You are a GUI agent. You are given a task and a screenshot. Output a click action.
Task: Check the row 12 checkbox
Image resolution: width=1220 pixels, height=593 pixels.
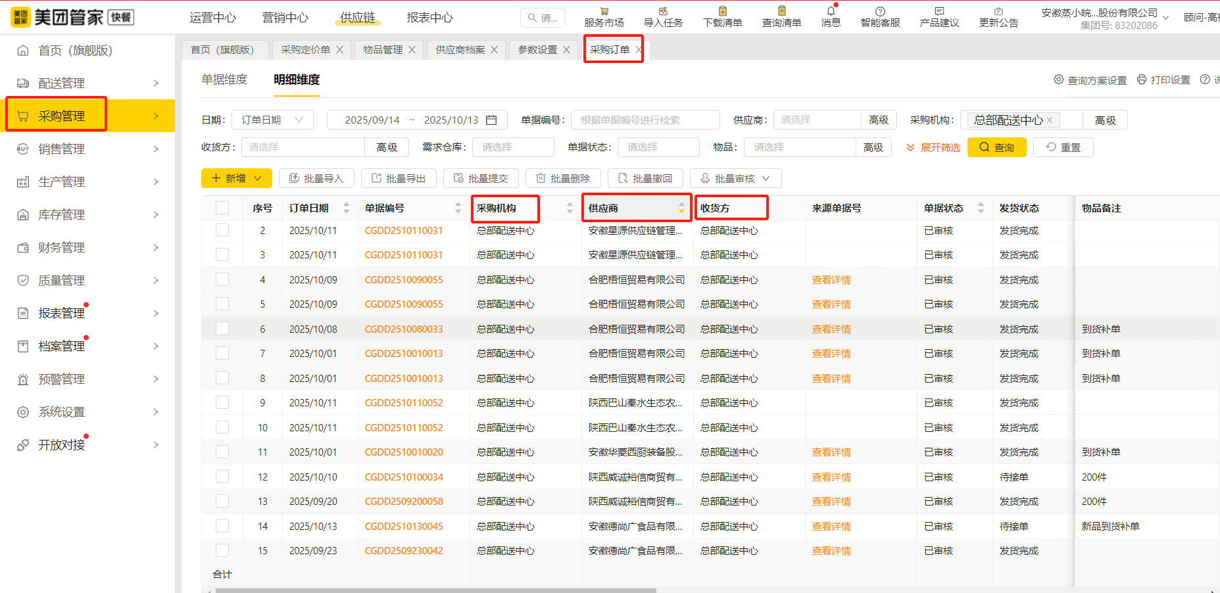[x=222, y=477]
